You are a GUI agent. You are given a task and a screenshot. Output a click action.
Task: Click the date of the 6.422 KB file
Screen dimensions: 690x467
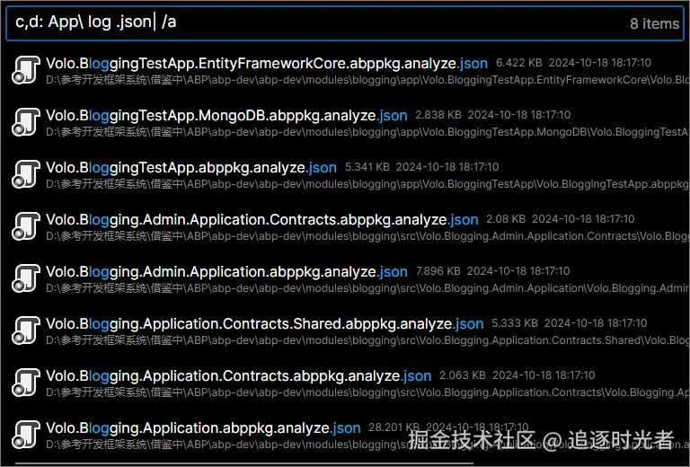pos(600,63)
